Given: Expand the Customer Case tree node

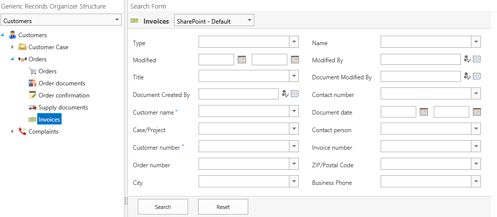Looking at the screenshot, I should point(13,47).
